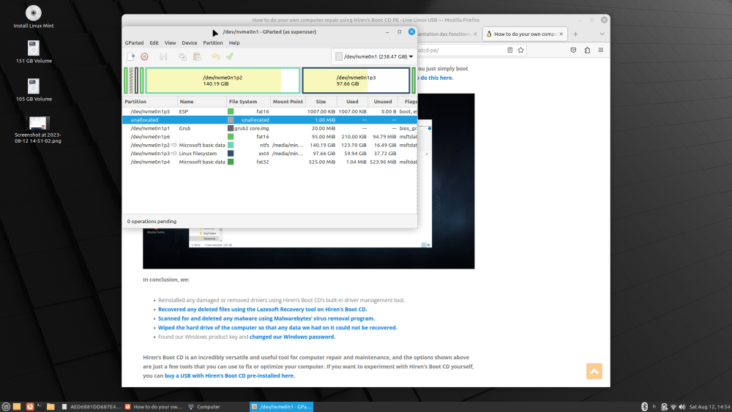Viewport: 732px width, 412px height.
Task: Click the green fat16 swatch in ESP row
Action: coord(231,111)
